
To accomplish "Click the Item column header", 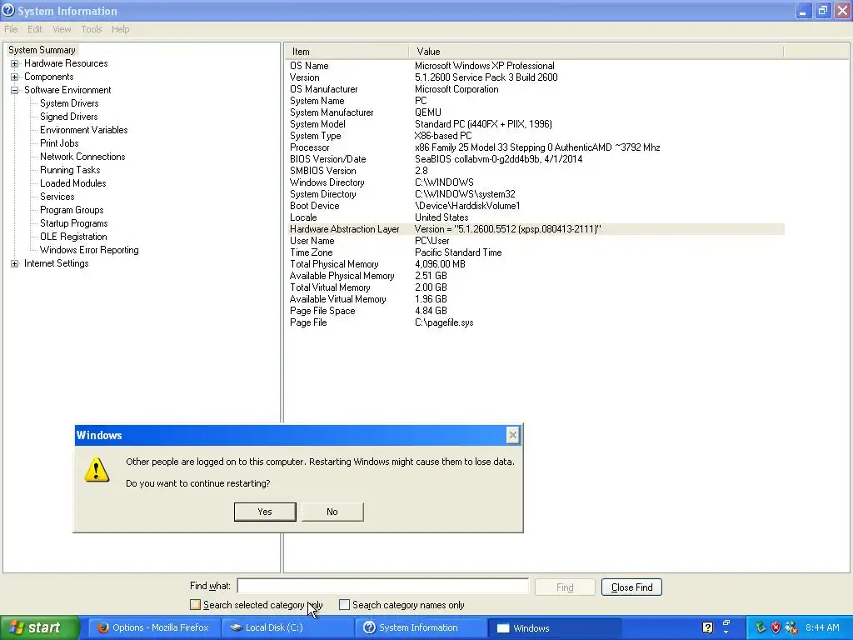I will 346,52.
